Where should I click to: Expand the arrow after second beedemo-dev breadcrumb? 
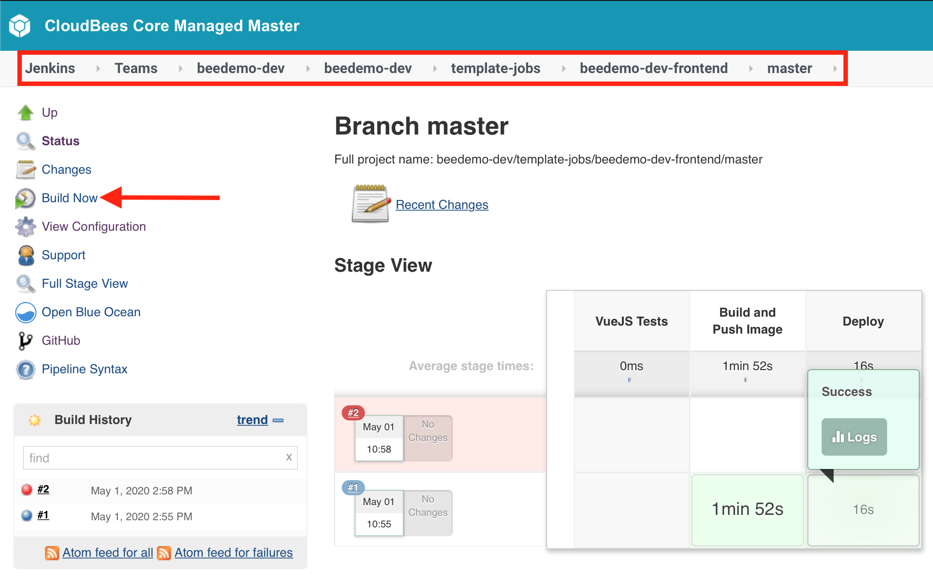pyautogui.click(x=435, y=68)
